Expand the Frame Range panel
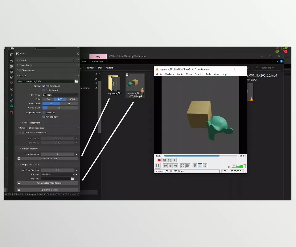Viewport: 296px width, 247px height. point(26,65)
